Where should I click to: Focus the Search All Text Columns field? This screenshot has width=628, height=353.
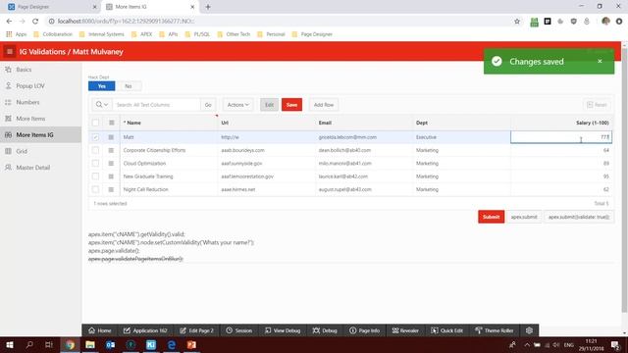(x=156, y=105)
